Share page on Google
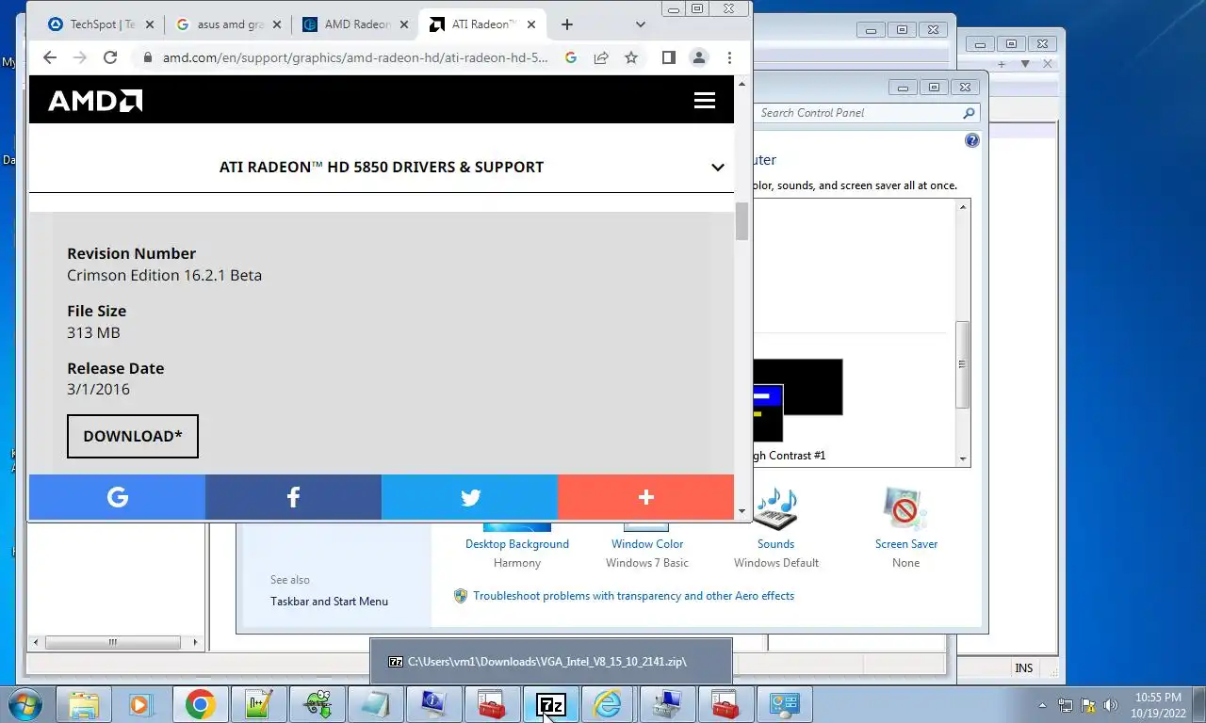Viewport: 1206px width, 723px height. 117,497
